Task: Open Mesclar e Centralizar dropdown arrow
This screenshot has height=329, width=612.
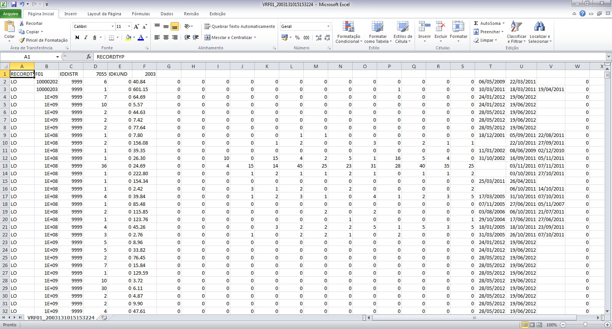Action: (255, 37)
